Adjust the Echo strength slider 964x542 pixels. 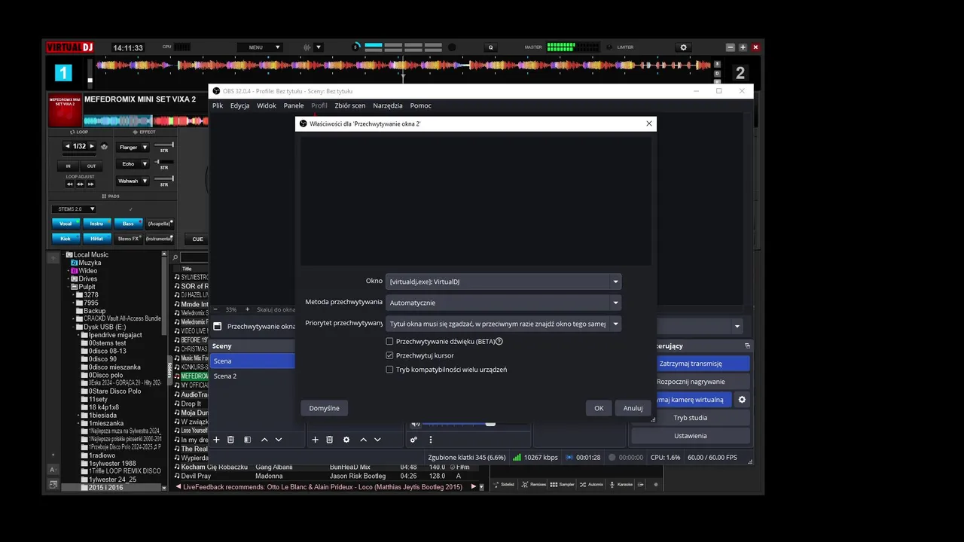coord(164,162)
